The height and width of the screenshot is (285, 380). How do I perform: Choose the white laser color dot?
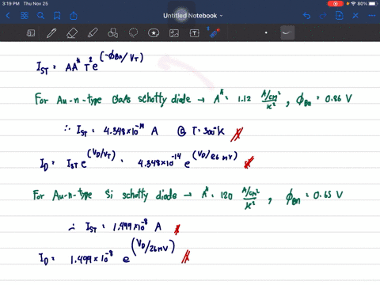point(266,32)
